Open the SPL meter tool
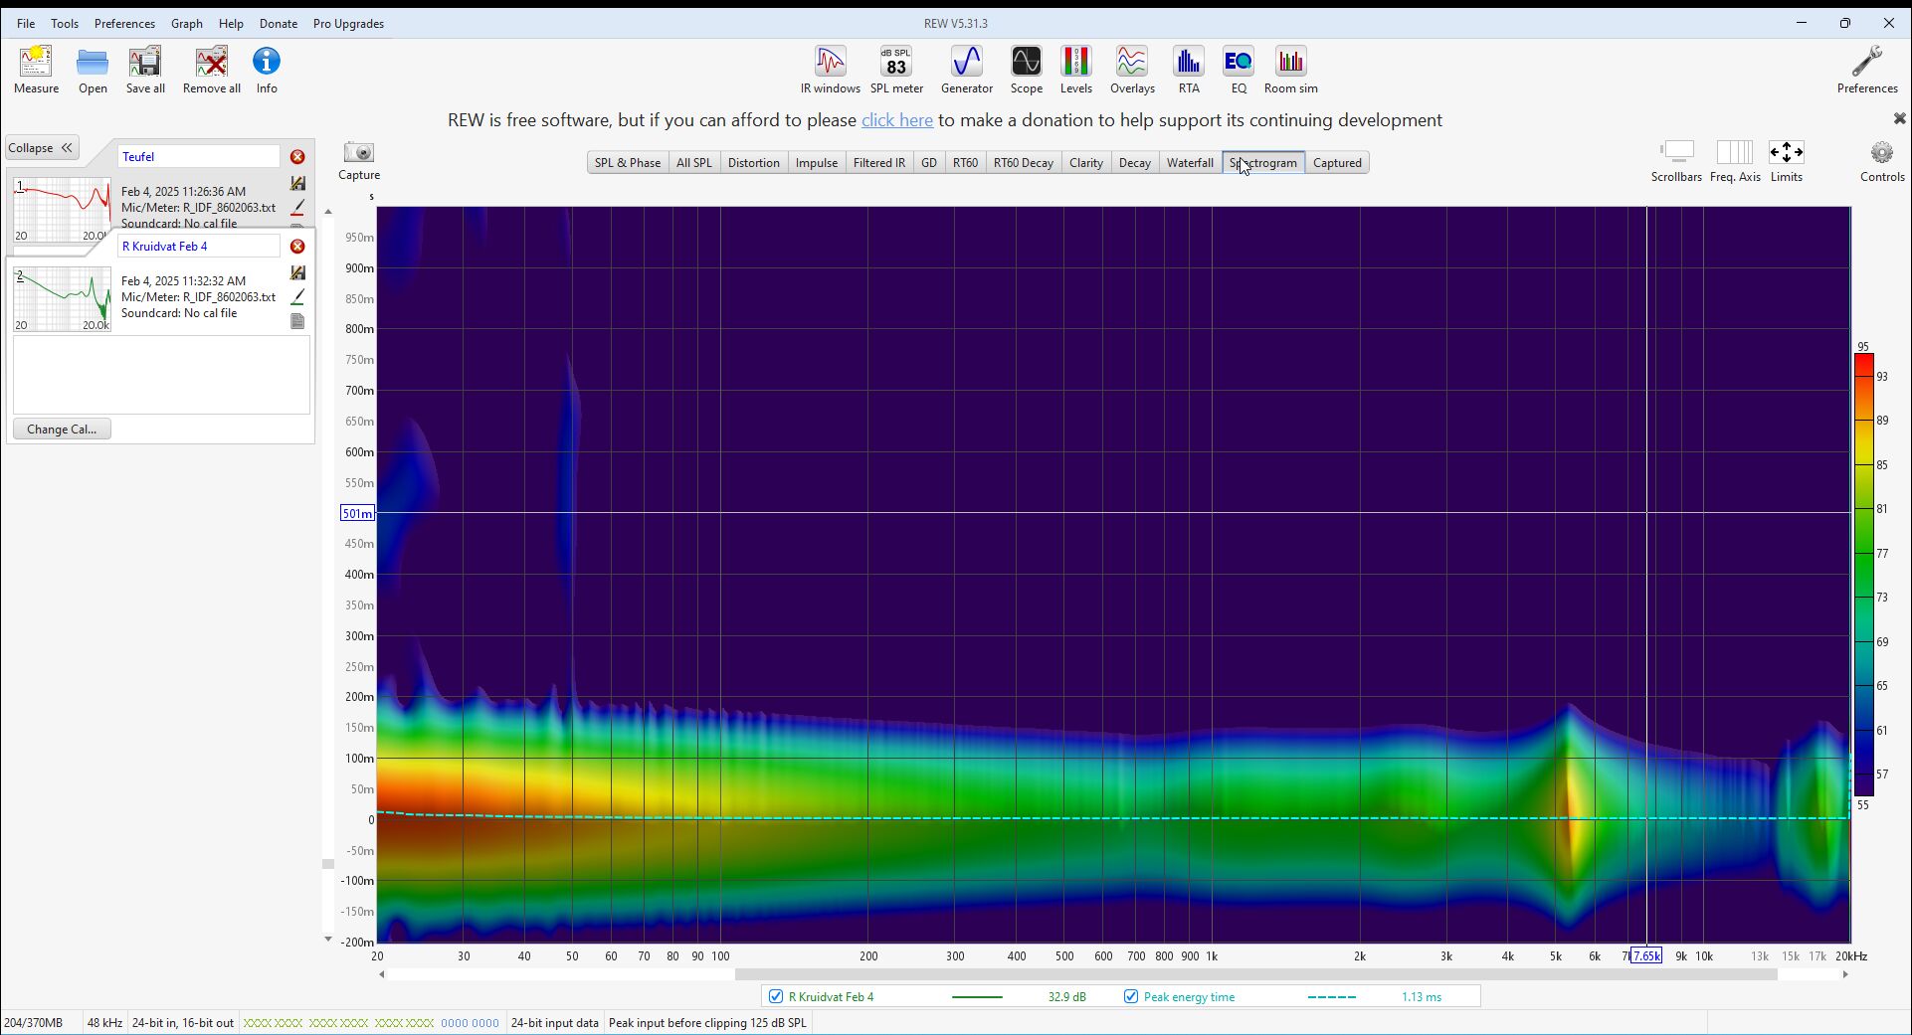The image size is (1912, 1035). tap(896, 70)
